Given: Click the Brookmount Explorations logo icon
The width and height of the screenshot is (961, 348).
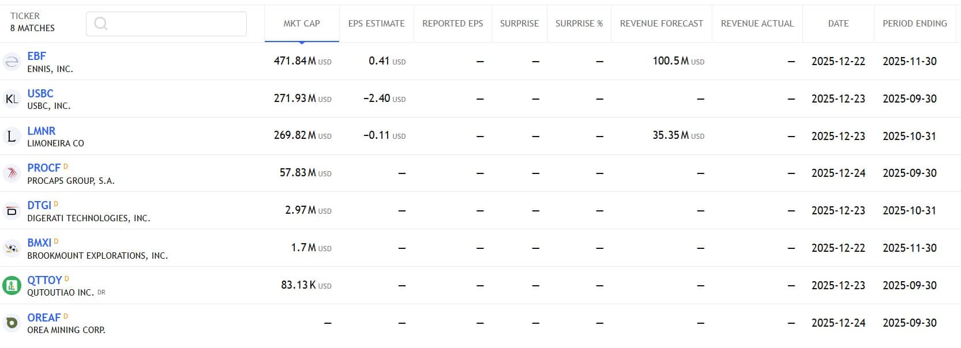Looking at the screenshot, I should (x=12, y=248).
